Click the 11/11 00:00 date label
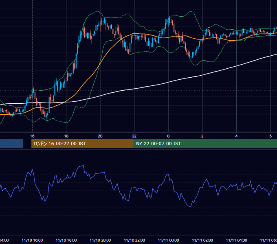277x244 pixels. click(x=168, y=240)
